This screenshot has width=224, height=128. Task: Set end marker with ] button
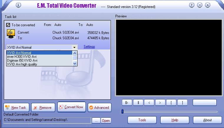(x=182, y=103)
